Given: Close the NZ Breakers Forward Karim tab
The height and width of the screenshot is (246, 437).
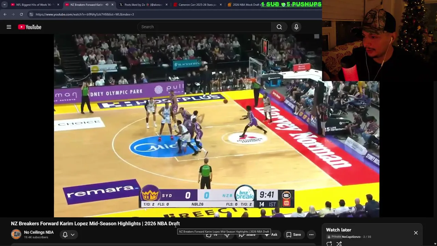Looking at the screenshot, I should 112,5.
